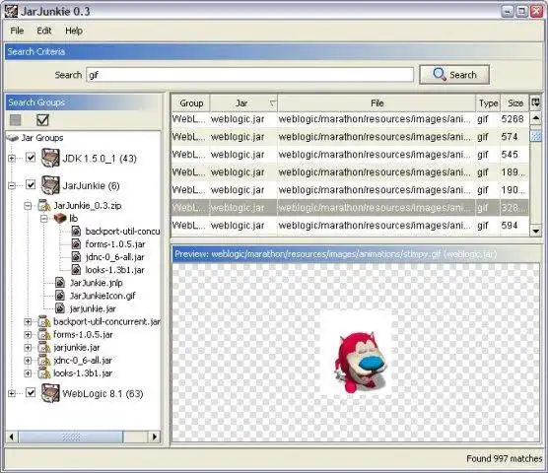
Task: Click the magnifier icon on the Search button
Action: pyautogui.click(x=440, y=74)
